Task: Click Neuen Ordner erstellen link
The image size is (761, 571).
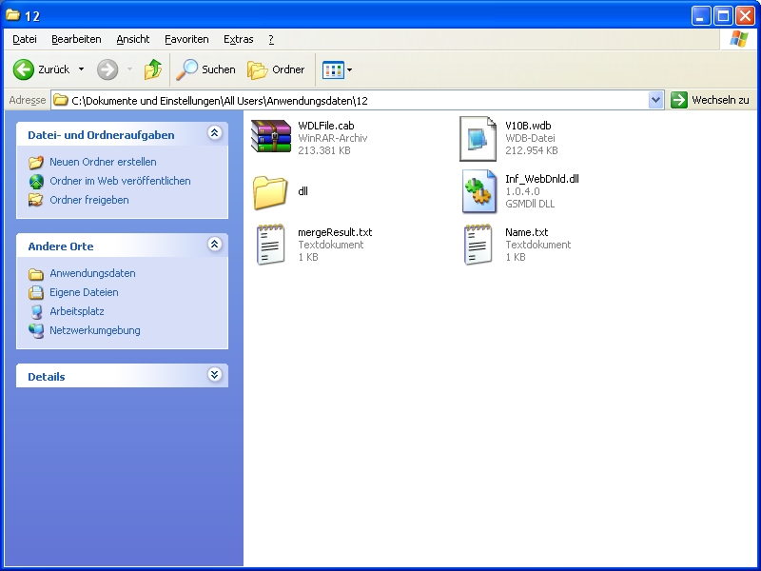Action: click(103, 162)
